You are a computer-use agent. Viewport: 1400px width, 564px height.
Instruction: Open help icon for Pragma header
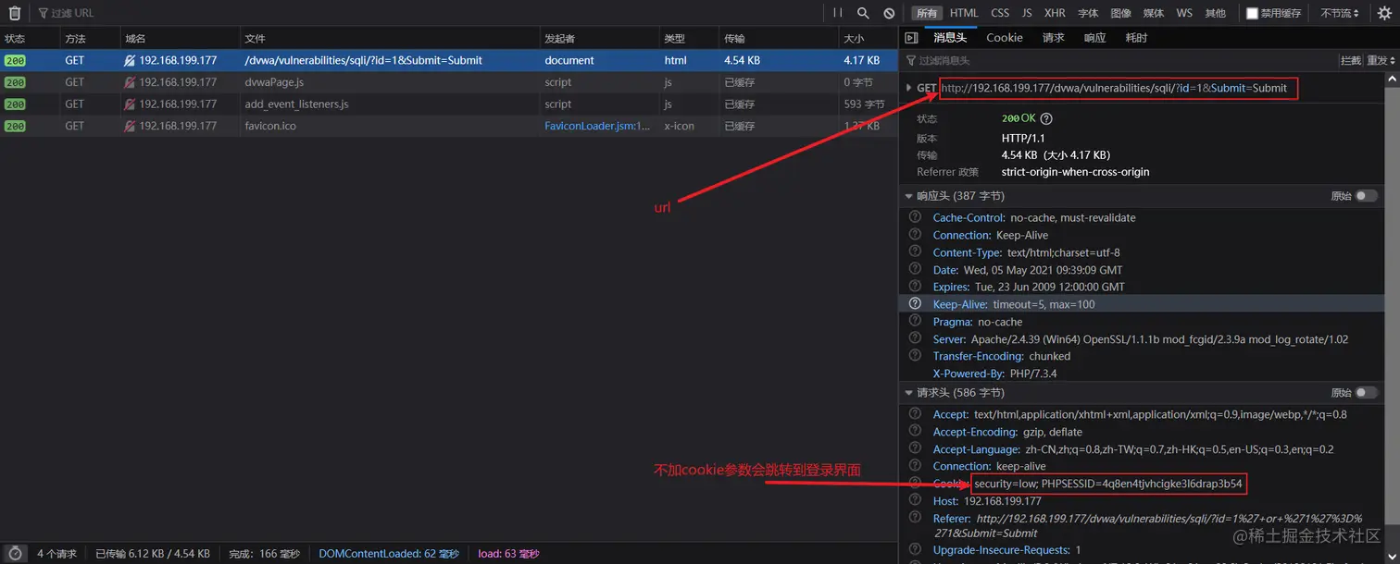click(x=915, y=321)
